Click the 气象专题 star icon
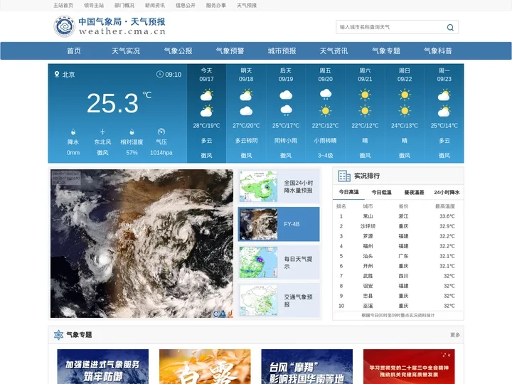512x384 pixels. 58,335
